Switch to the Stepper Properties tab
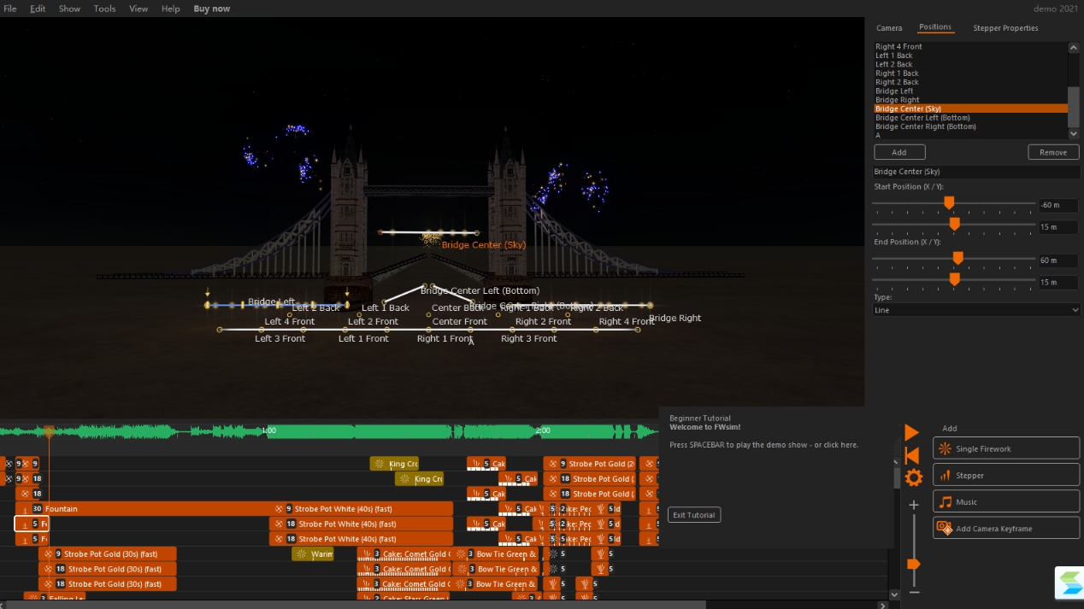 tap(1005, 28)
